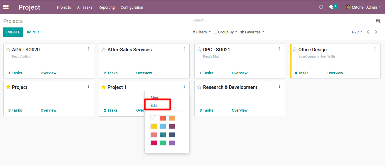The height and width of the screenshot is (165, 385).
Task: Select the dark purple color swatch
Action: click(x=172, y=127)
